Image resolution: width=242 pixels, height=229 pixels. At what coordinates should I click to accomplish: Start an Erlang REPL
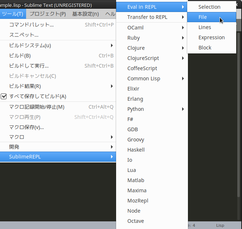click(152, 99)
